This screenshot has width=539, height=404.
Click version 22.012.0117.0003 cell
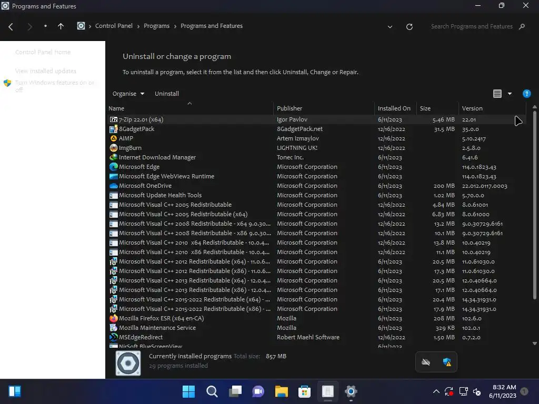tap(484, 186)
